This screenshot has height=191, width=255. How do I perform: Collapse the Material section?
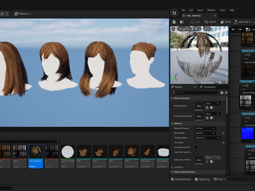tap(172, 124)
